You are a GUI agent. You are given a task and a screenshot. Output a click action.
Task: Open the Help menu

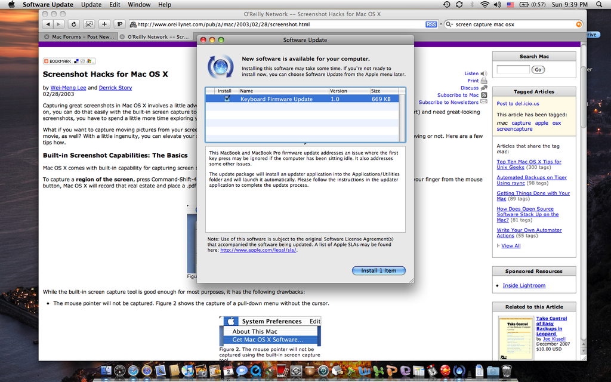tap(165, 4)
